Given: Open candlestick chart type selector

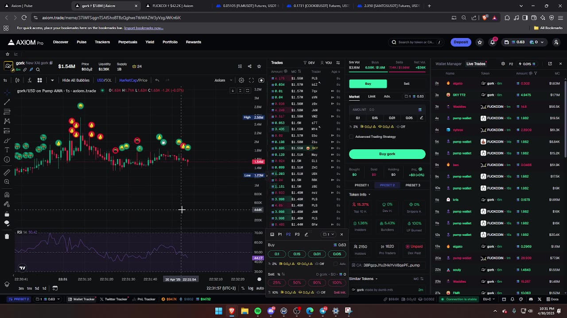Looking at the screenshot, I should (17, 80).
